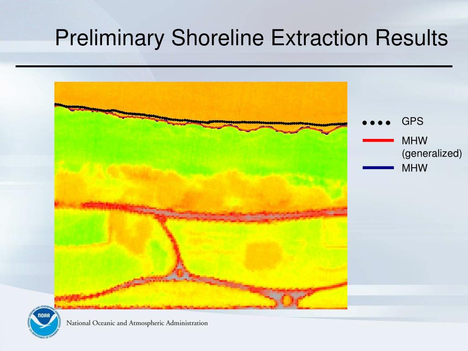Click the black dotted GPS legend symbol
This screenshot has width=468, height=351.
tap(377, 122)
